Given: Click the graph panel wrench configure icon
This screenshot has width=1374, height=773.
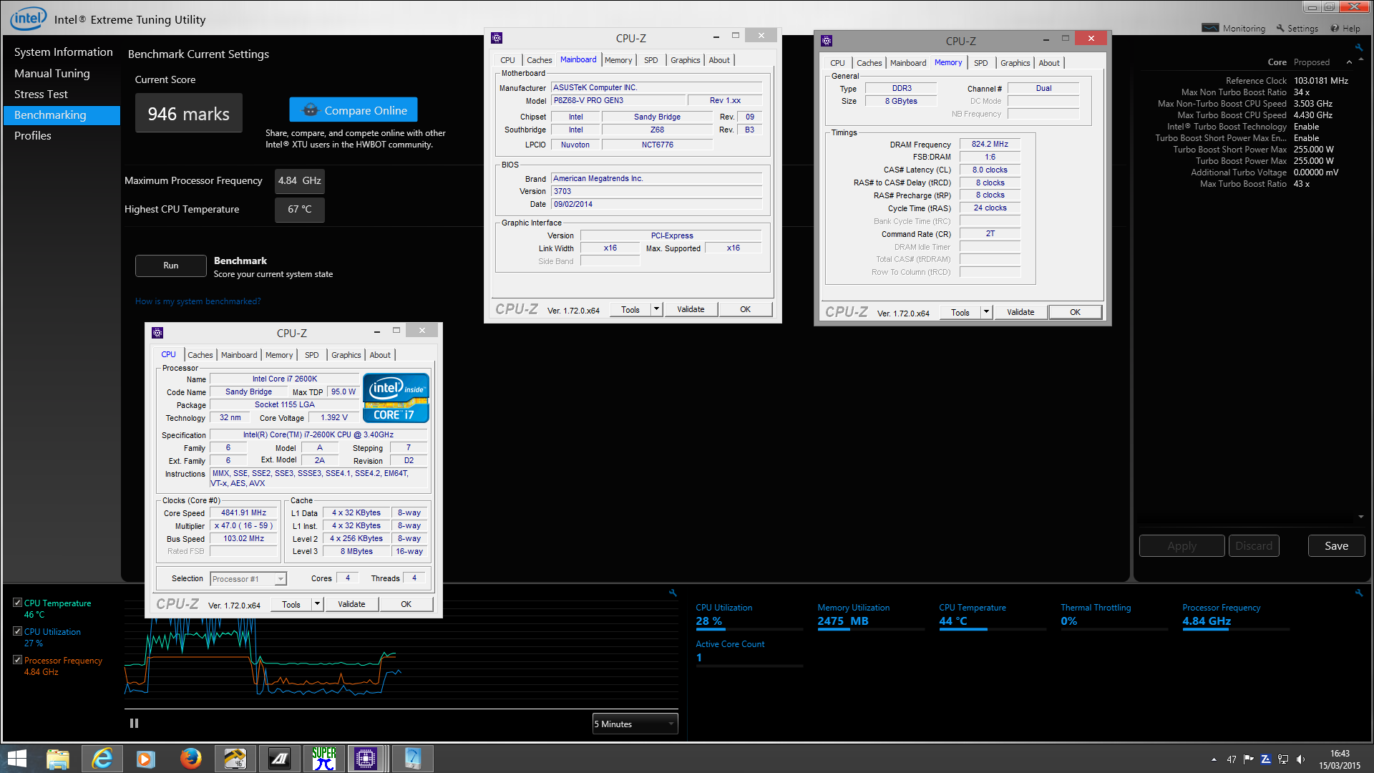Looking at the screenshot, I should [673, 593].
